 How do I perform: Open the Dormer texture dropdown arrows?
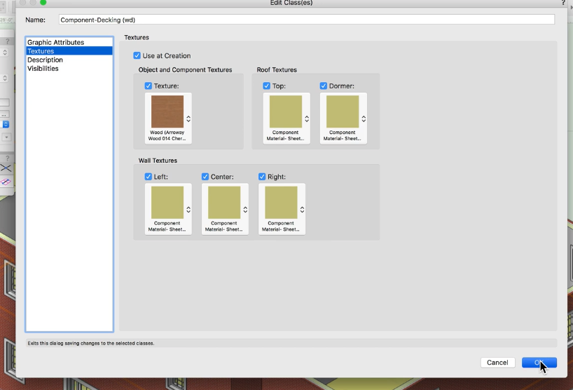click(364, 119)
